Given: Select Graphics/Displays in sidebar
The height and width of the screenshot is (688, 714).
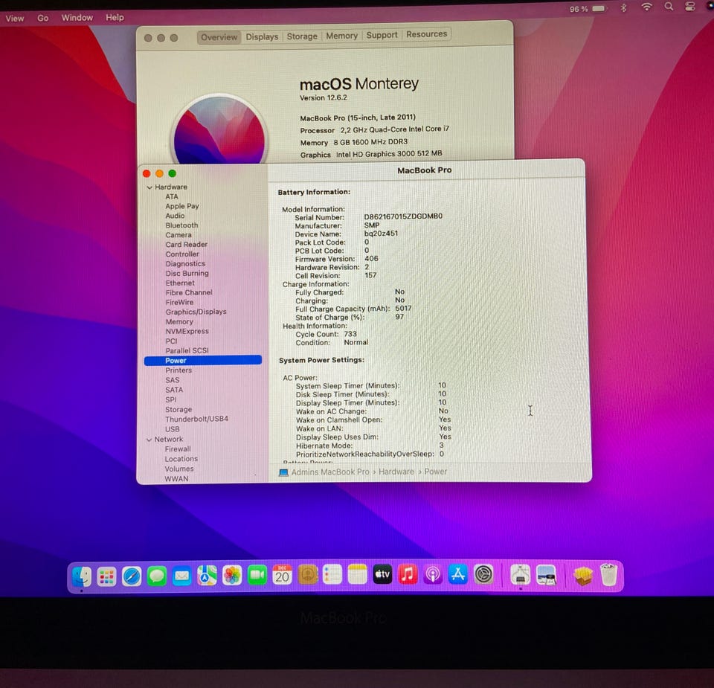Looking at the screenshot, I should (196, 312).
